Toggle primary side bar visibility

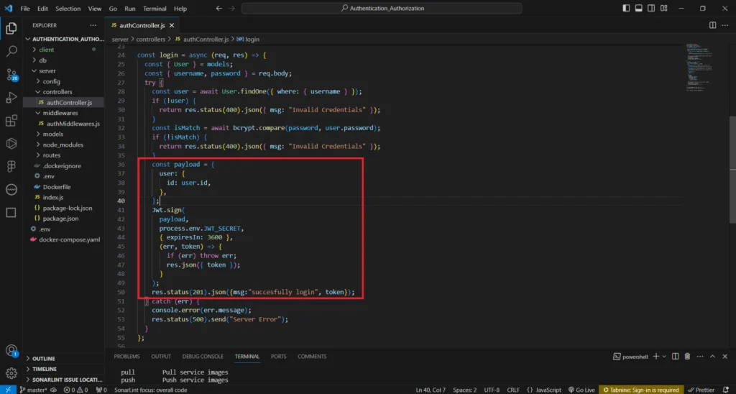pos(626,9)
